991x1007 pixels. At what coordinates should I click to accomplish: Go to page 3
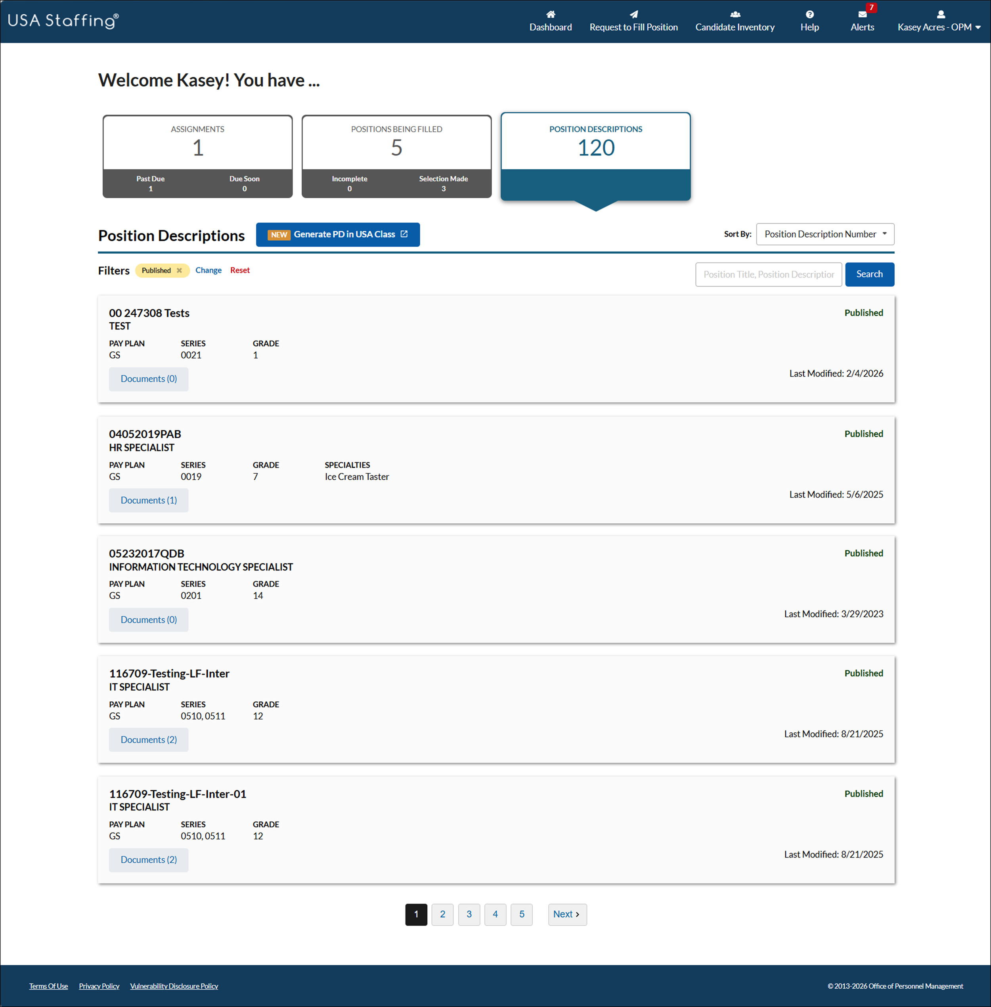[x=469, y=914]
